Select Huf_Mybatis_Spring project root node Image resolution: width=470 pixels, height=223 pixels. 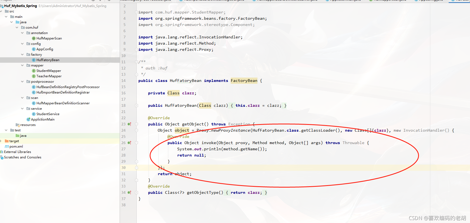pyautogui.click(x=21, y=6)
